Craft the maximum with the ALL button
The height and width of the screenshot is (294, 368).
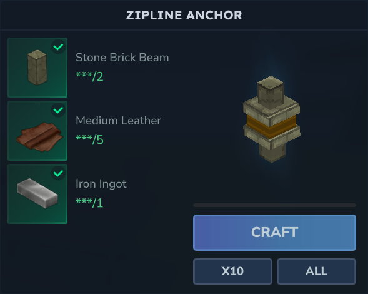[x=316, y=271]
